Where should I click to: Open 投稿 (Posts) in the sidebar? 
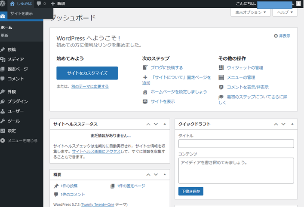tap(12, 49)
